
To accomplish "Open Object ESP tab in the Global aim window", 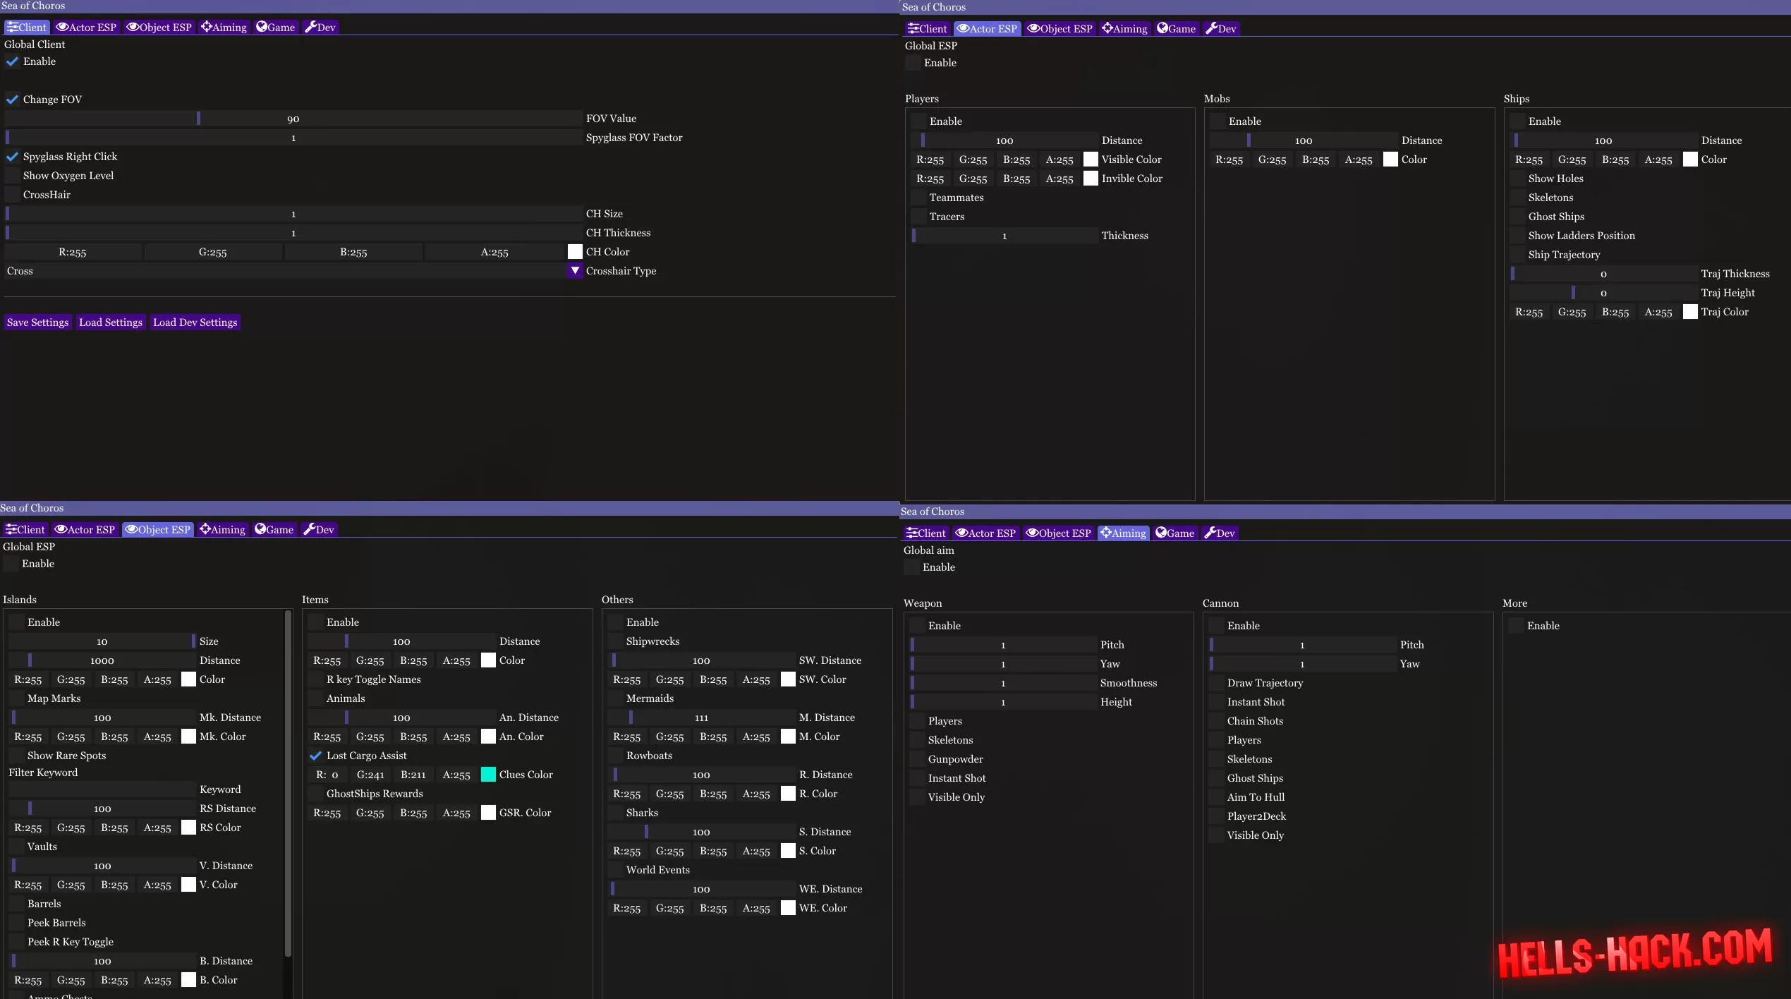I will (x=1058, y=533).
